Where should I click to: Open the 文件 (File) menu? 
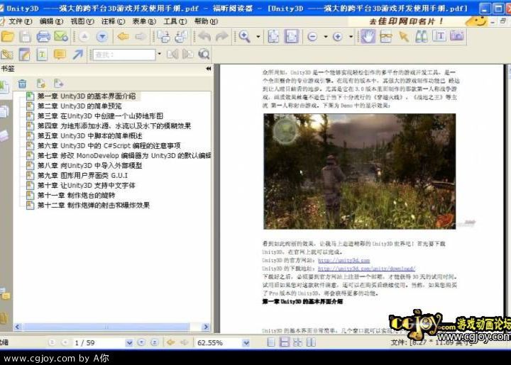[20, 21]
